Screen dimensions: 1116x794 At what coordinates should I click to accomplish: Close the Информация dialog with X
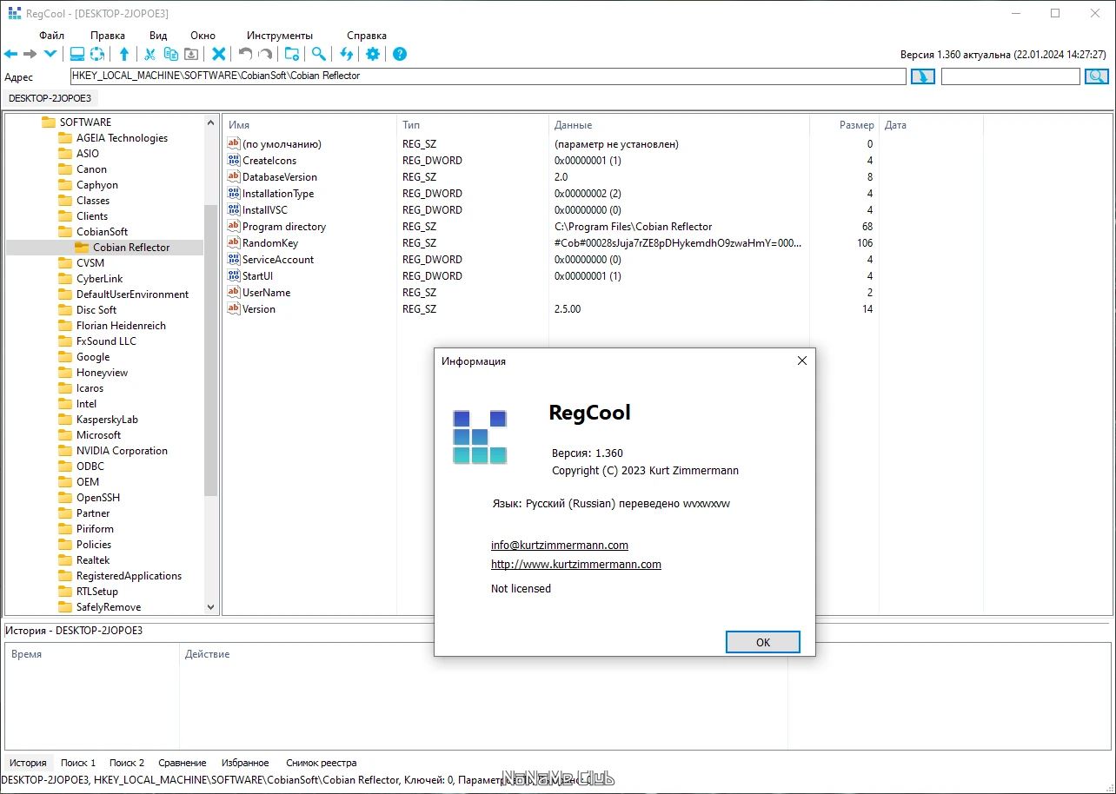(x=802, y=361)
